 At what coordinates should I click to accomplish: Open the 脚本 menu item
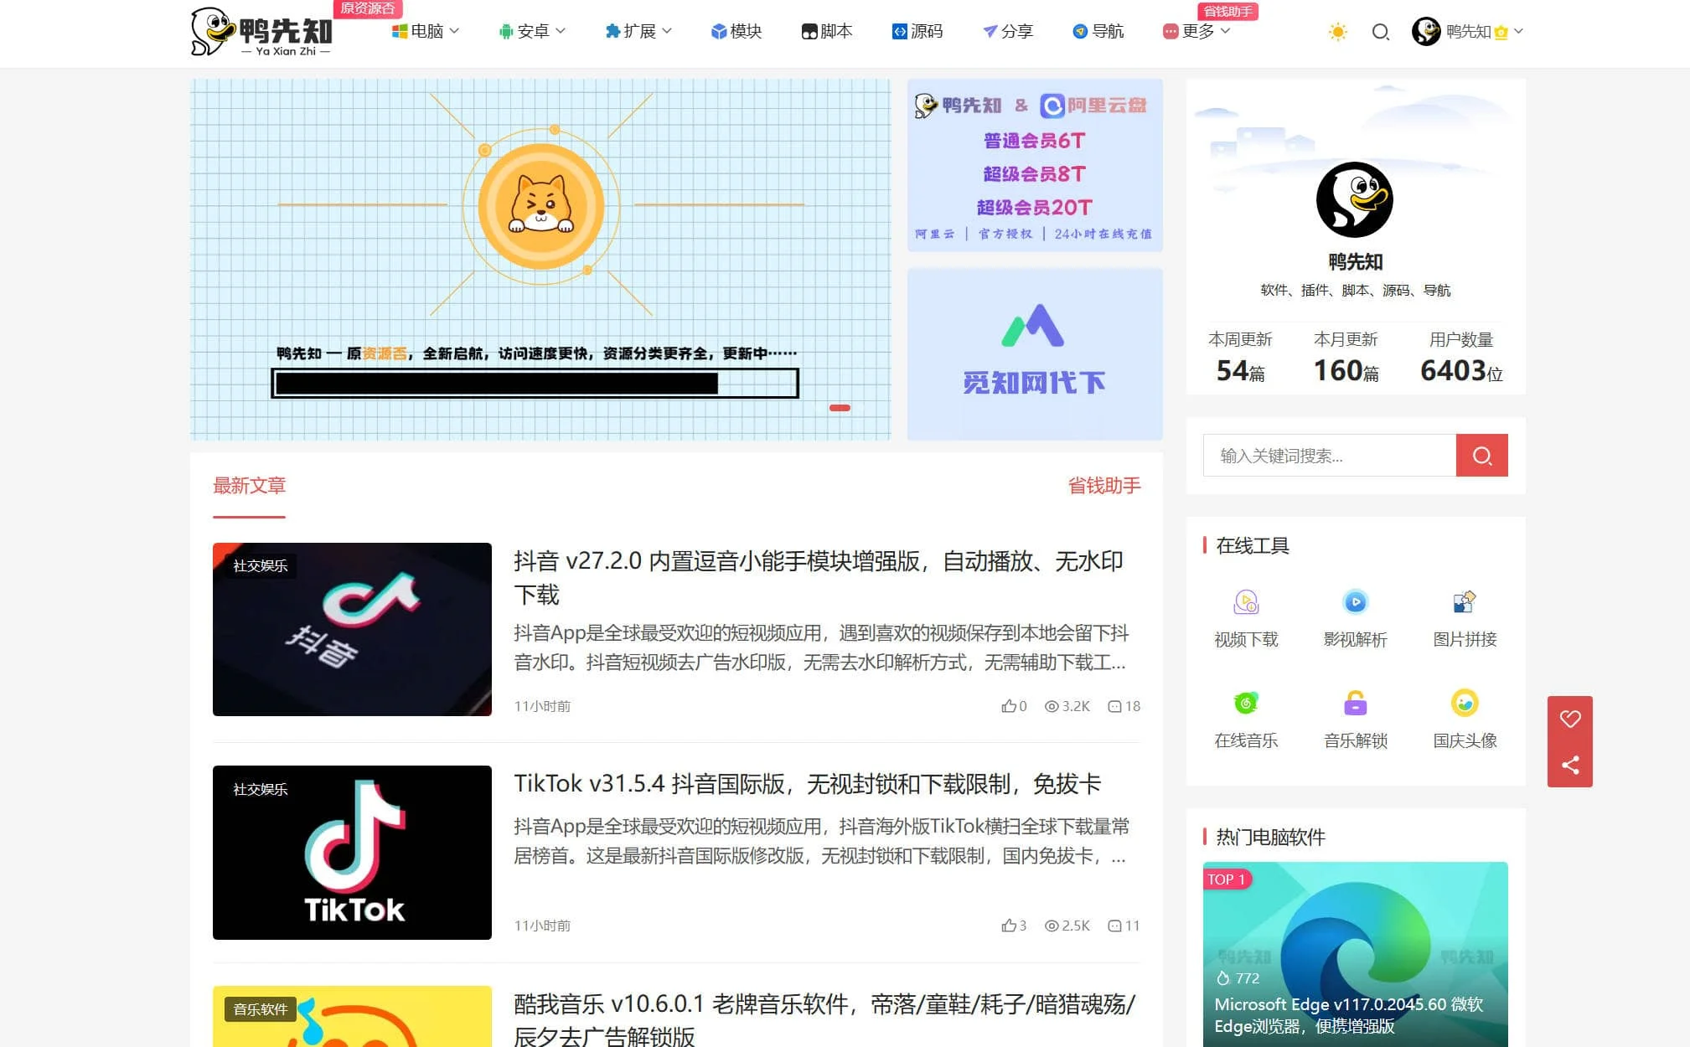pyautogui.click(x=827, y=31)
